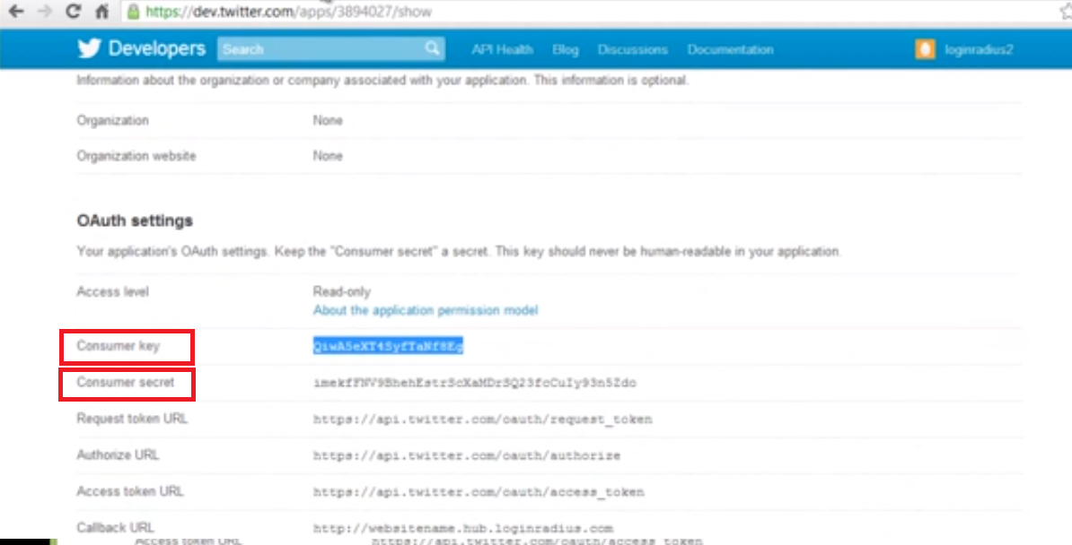
Task: Open the browser home page icon
Action: [101, 12]
